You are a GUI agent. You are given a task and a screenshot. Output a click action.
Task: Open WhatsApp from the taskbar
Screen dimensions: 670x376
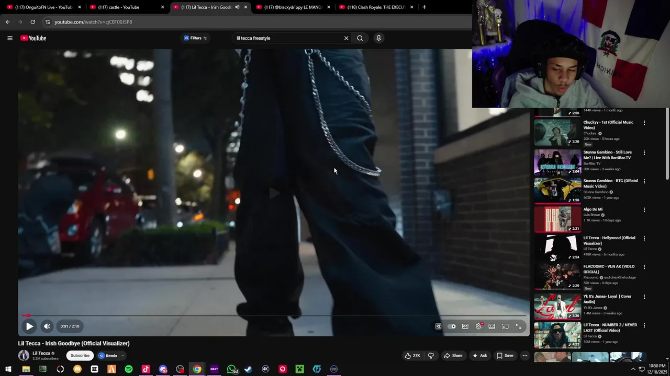pos(231,369)
